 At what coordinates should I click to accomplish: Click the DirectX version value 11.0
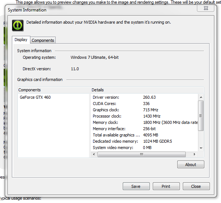pos(75,69)
